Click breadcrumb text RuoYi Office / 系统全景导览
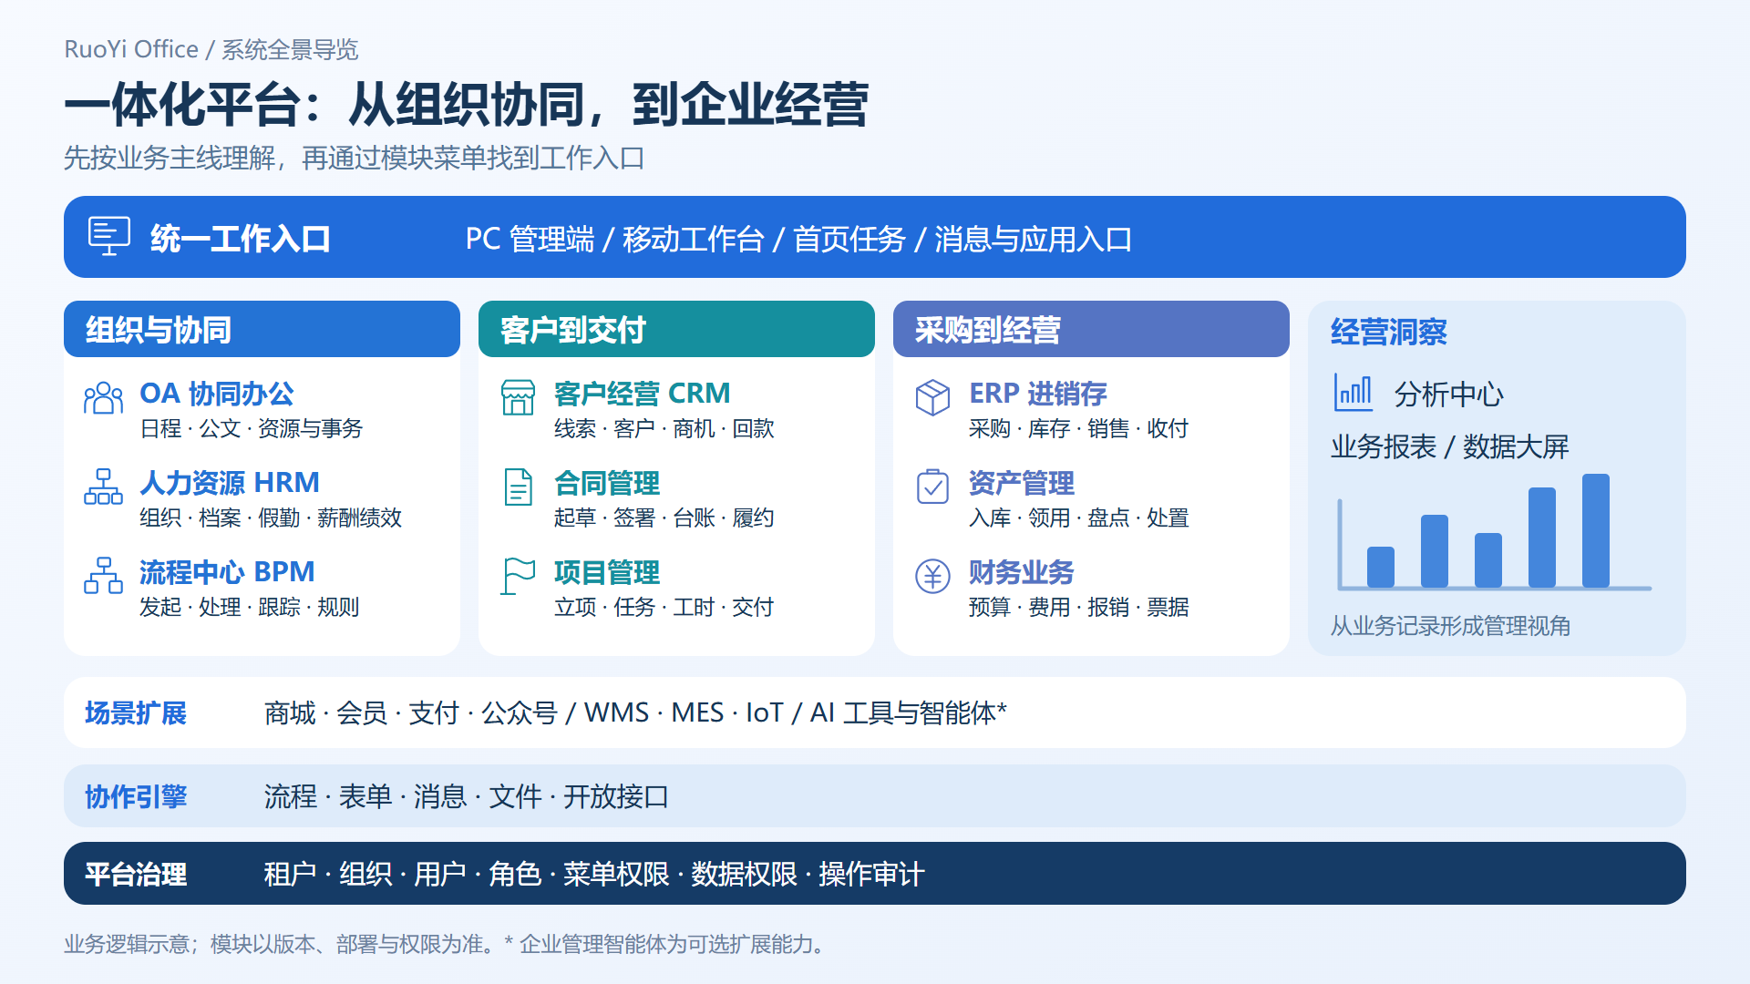The height and width of the screenshot is (984, 1750). 211,49
